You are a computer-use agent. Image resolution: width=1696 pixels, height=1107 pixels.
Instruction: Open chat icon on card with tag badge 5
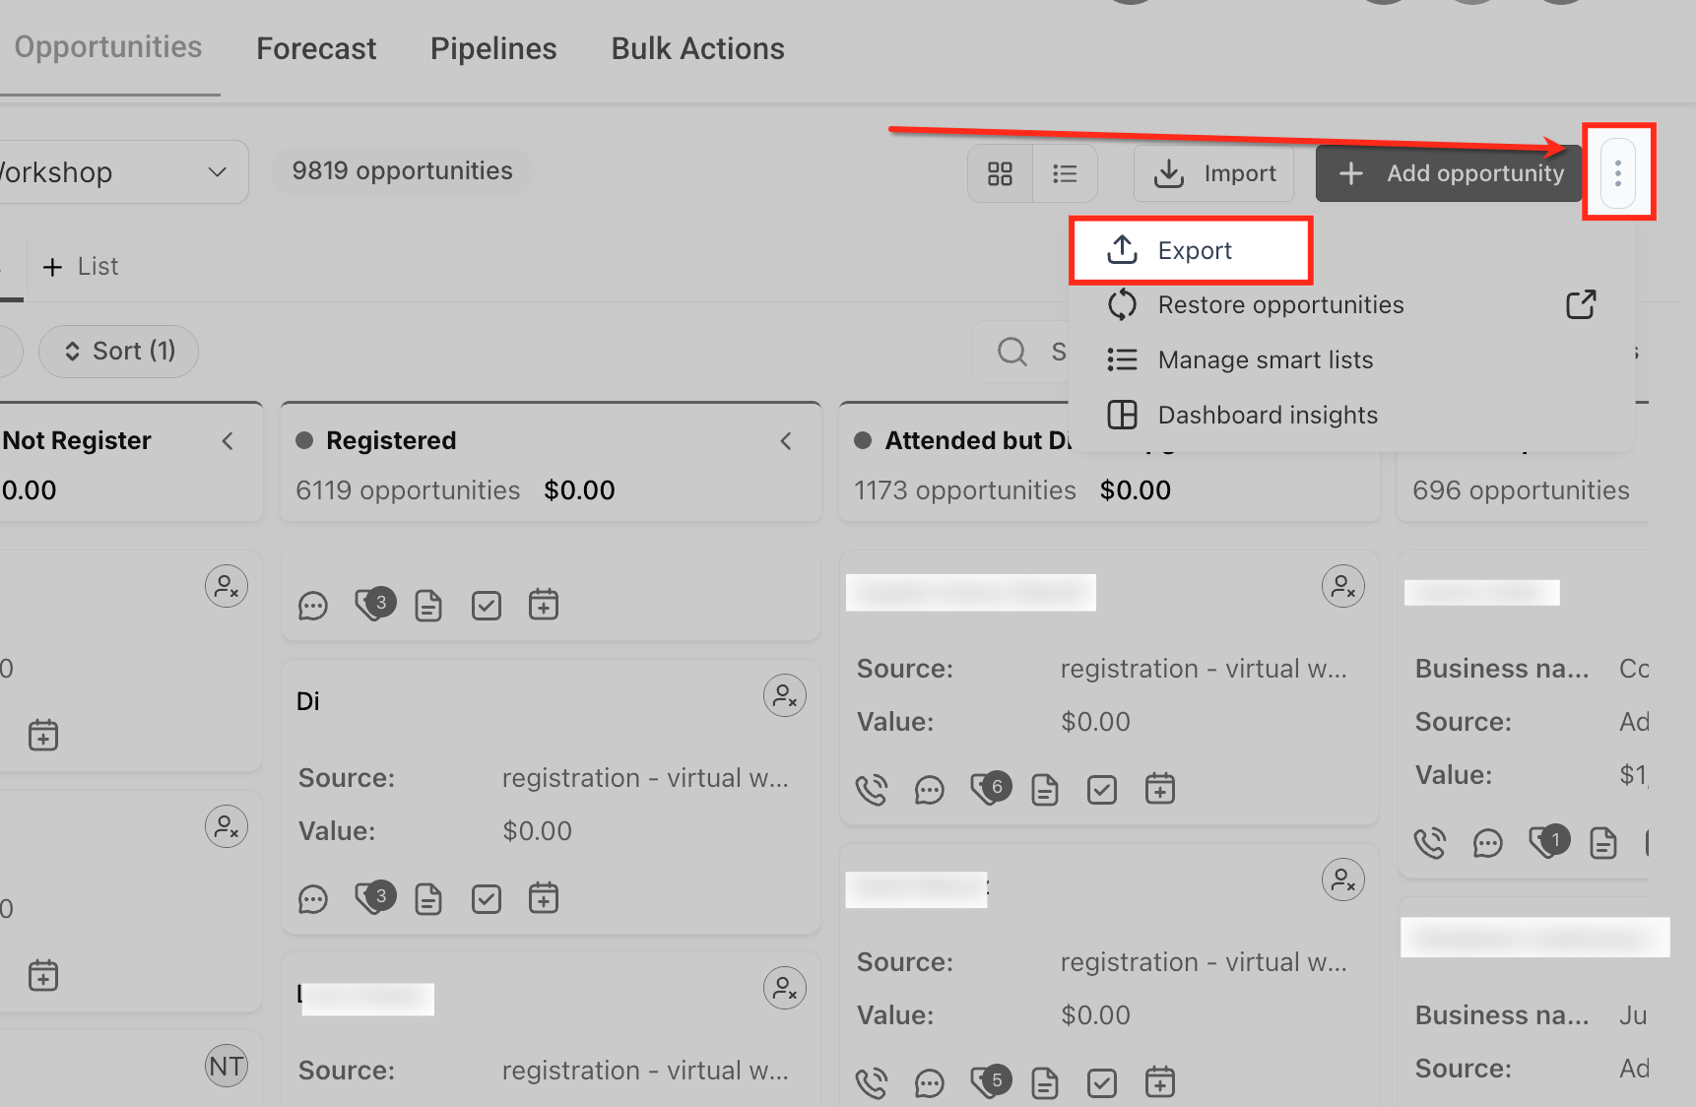click(x=930, y=1083)
